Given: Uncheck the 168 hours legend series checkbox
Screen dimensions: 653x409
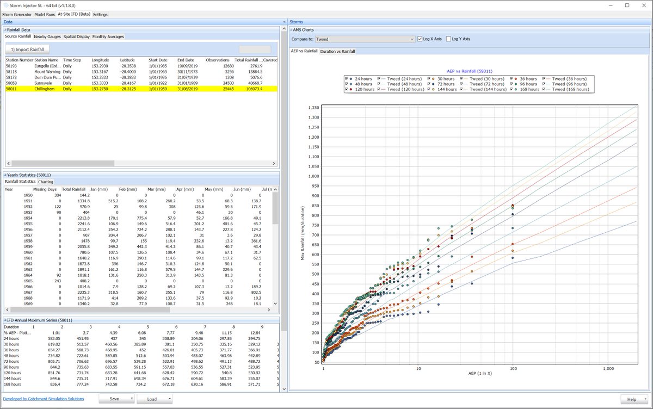Looking at the screenshot, I should click(x=512, y=89).
